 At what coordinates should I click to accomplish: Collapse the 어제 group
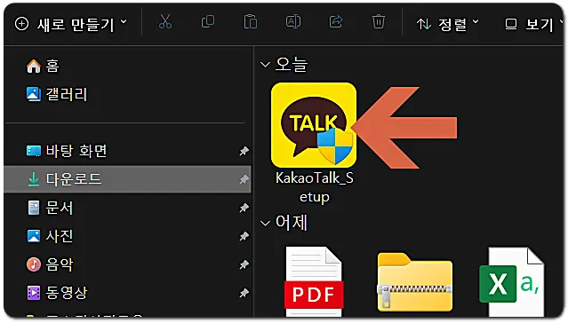(265, 223)
